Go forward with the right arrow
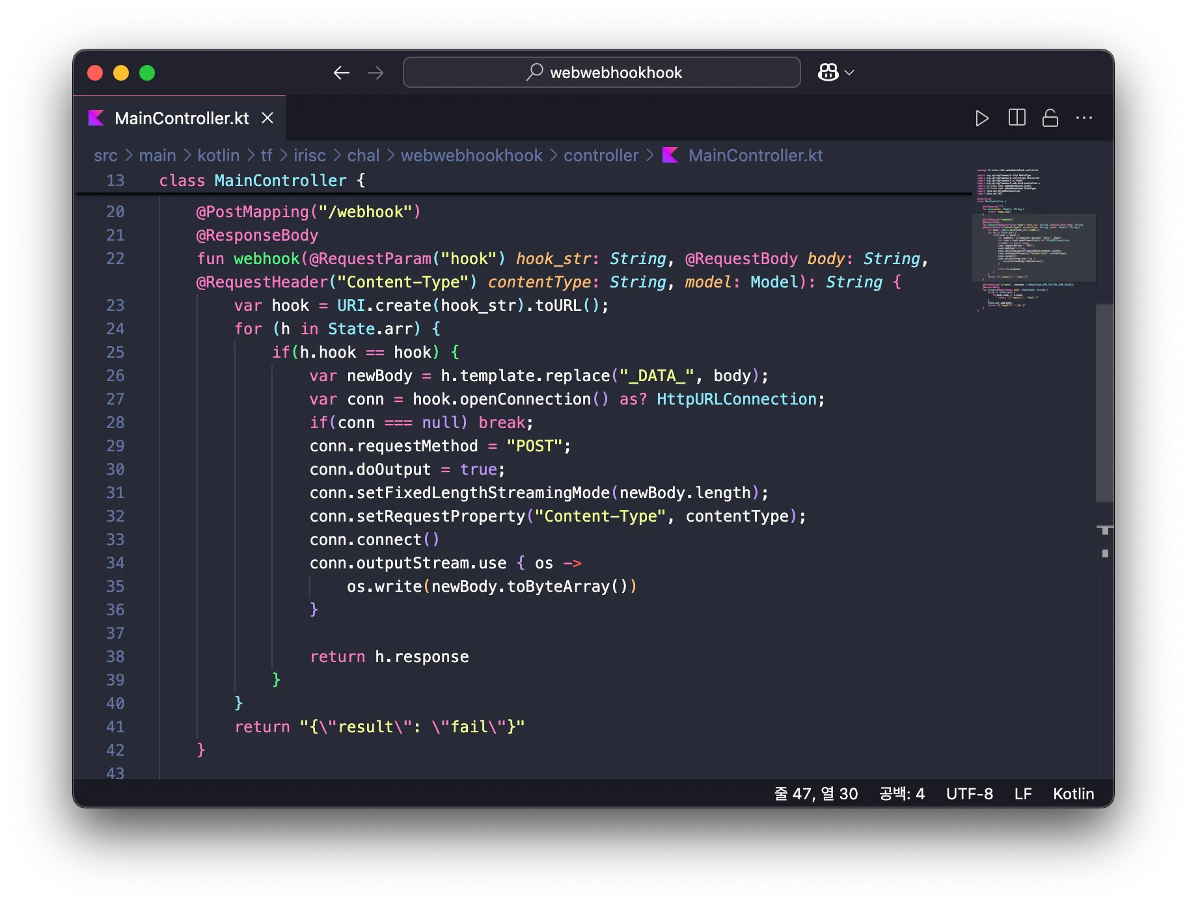 pyautogui.click(x=375, y=73)
